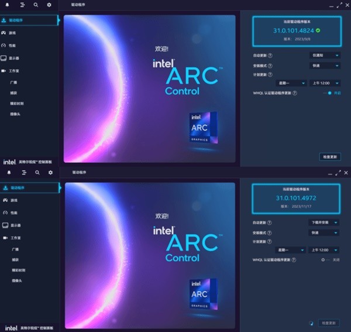This screenshot has height=332, width=351.
Task: Open the 下载并安装 auto-update dropdown
Action: [324, 223]
